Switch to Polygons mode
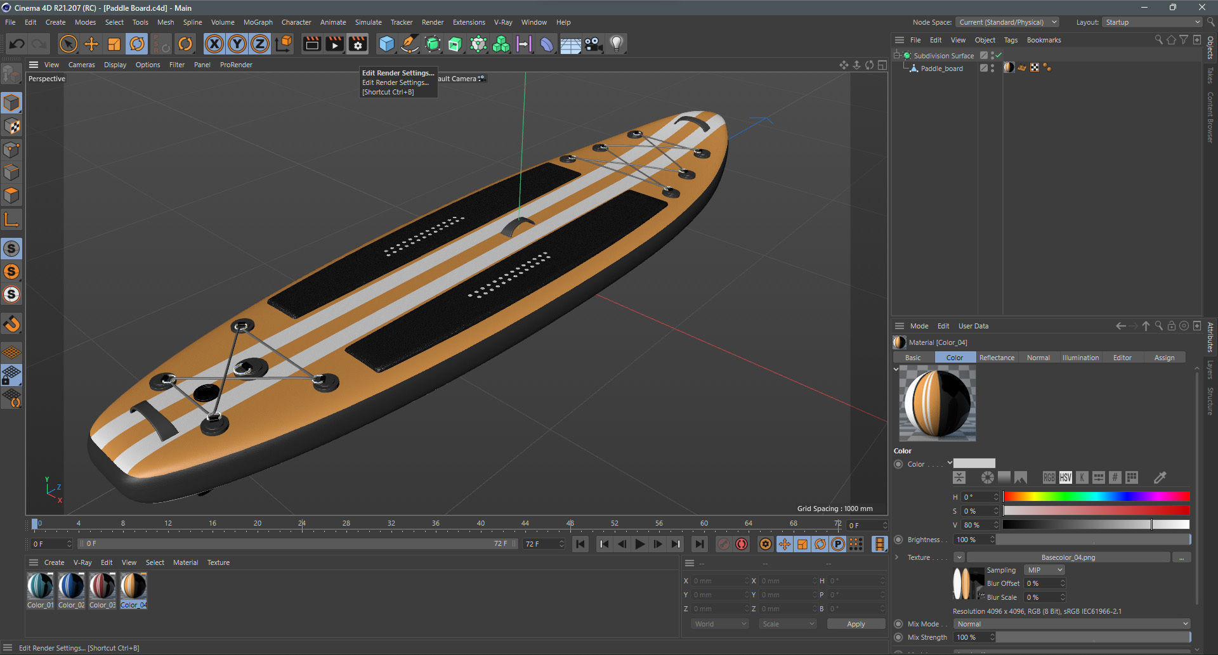The image size is (1218, 655). click(x=12, y=195)
